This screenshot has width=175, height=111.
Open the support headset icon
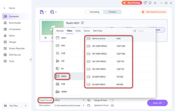(150, 3)
